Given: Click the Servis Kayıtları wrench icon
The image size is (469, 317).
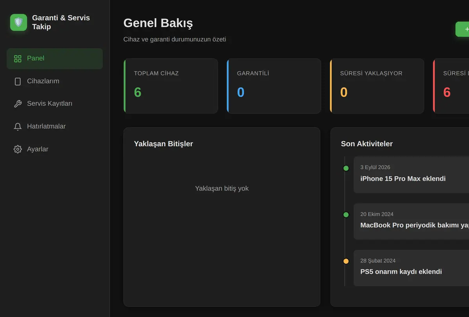Looking at the screenshot, I should pyautogui.click(x=18, y=104).
